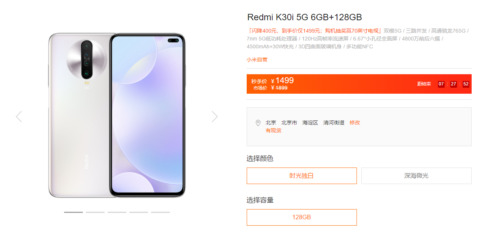Click the 小米自营 seller label

pos(257,60)
